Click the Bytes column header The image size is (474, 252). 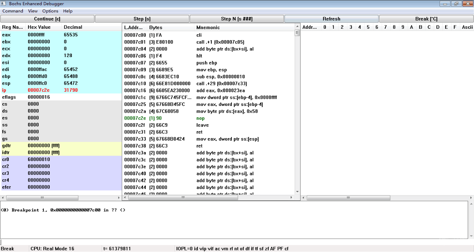point(171,27)
